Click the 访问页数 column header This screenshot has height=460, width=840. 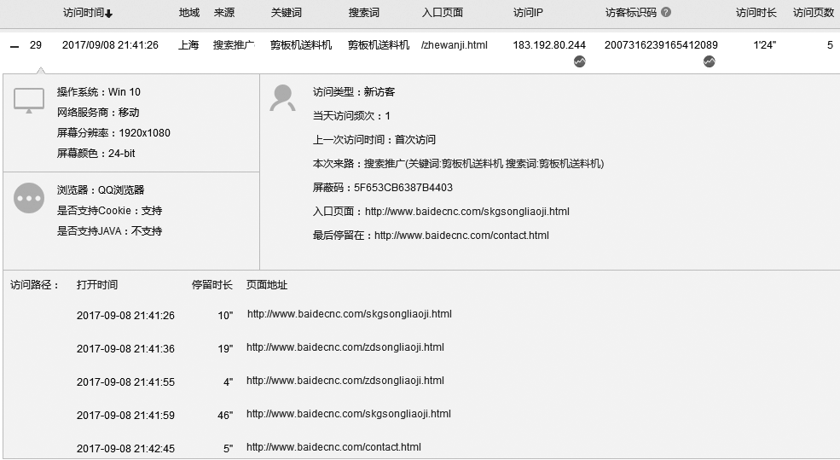click(x=813, y=13)
